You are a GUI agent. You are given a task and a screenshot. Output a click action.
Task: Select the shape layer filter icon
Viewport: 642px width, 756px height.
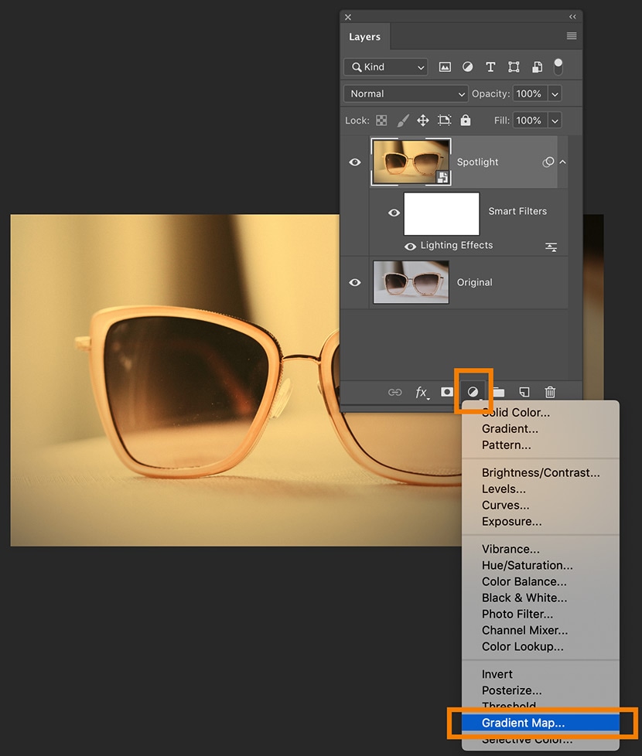514,67
